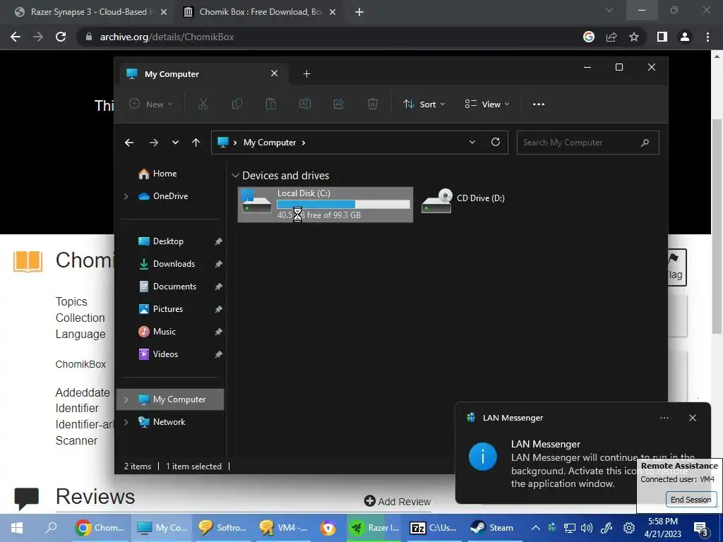Open recent locations dropdown arrow

coord(175,143)
